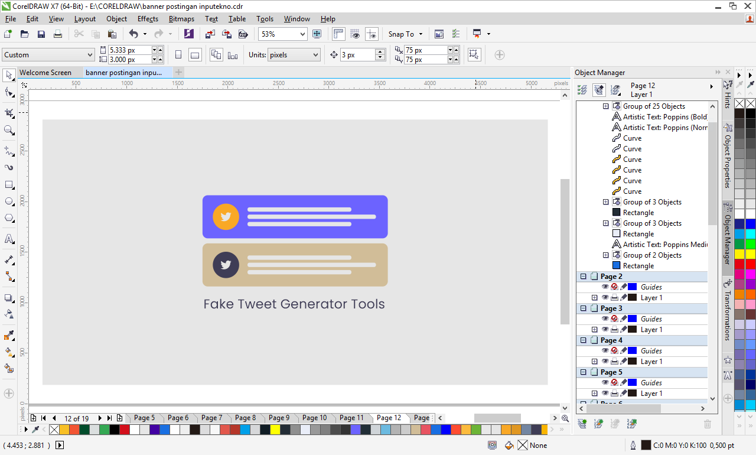This screenshot has width=756, height=455.
Task: Click the Import icon in toolbar
Action: tap(210, 34)
